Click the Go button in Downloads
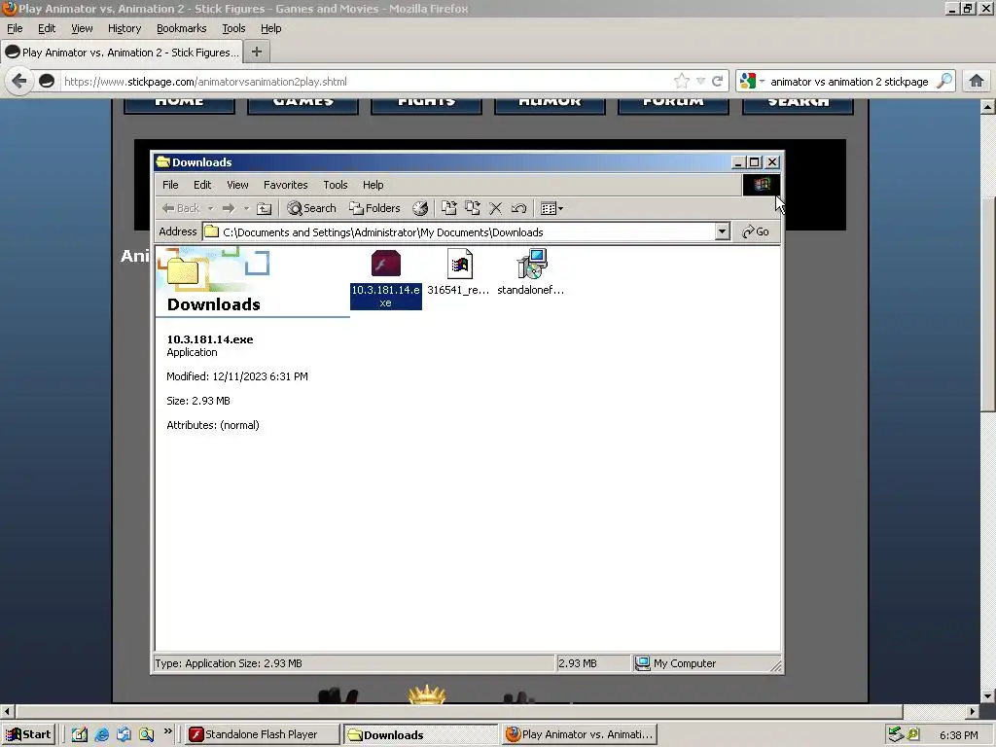 click(756, 231)
